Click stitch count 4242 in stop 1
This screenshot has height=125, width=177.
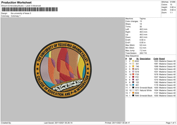coord(137,61)
